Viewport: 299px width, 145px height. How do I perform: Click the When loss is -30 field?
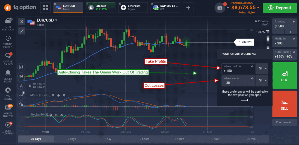pyautogui.click(x=238, y=81)
